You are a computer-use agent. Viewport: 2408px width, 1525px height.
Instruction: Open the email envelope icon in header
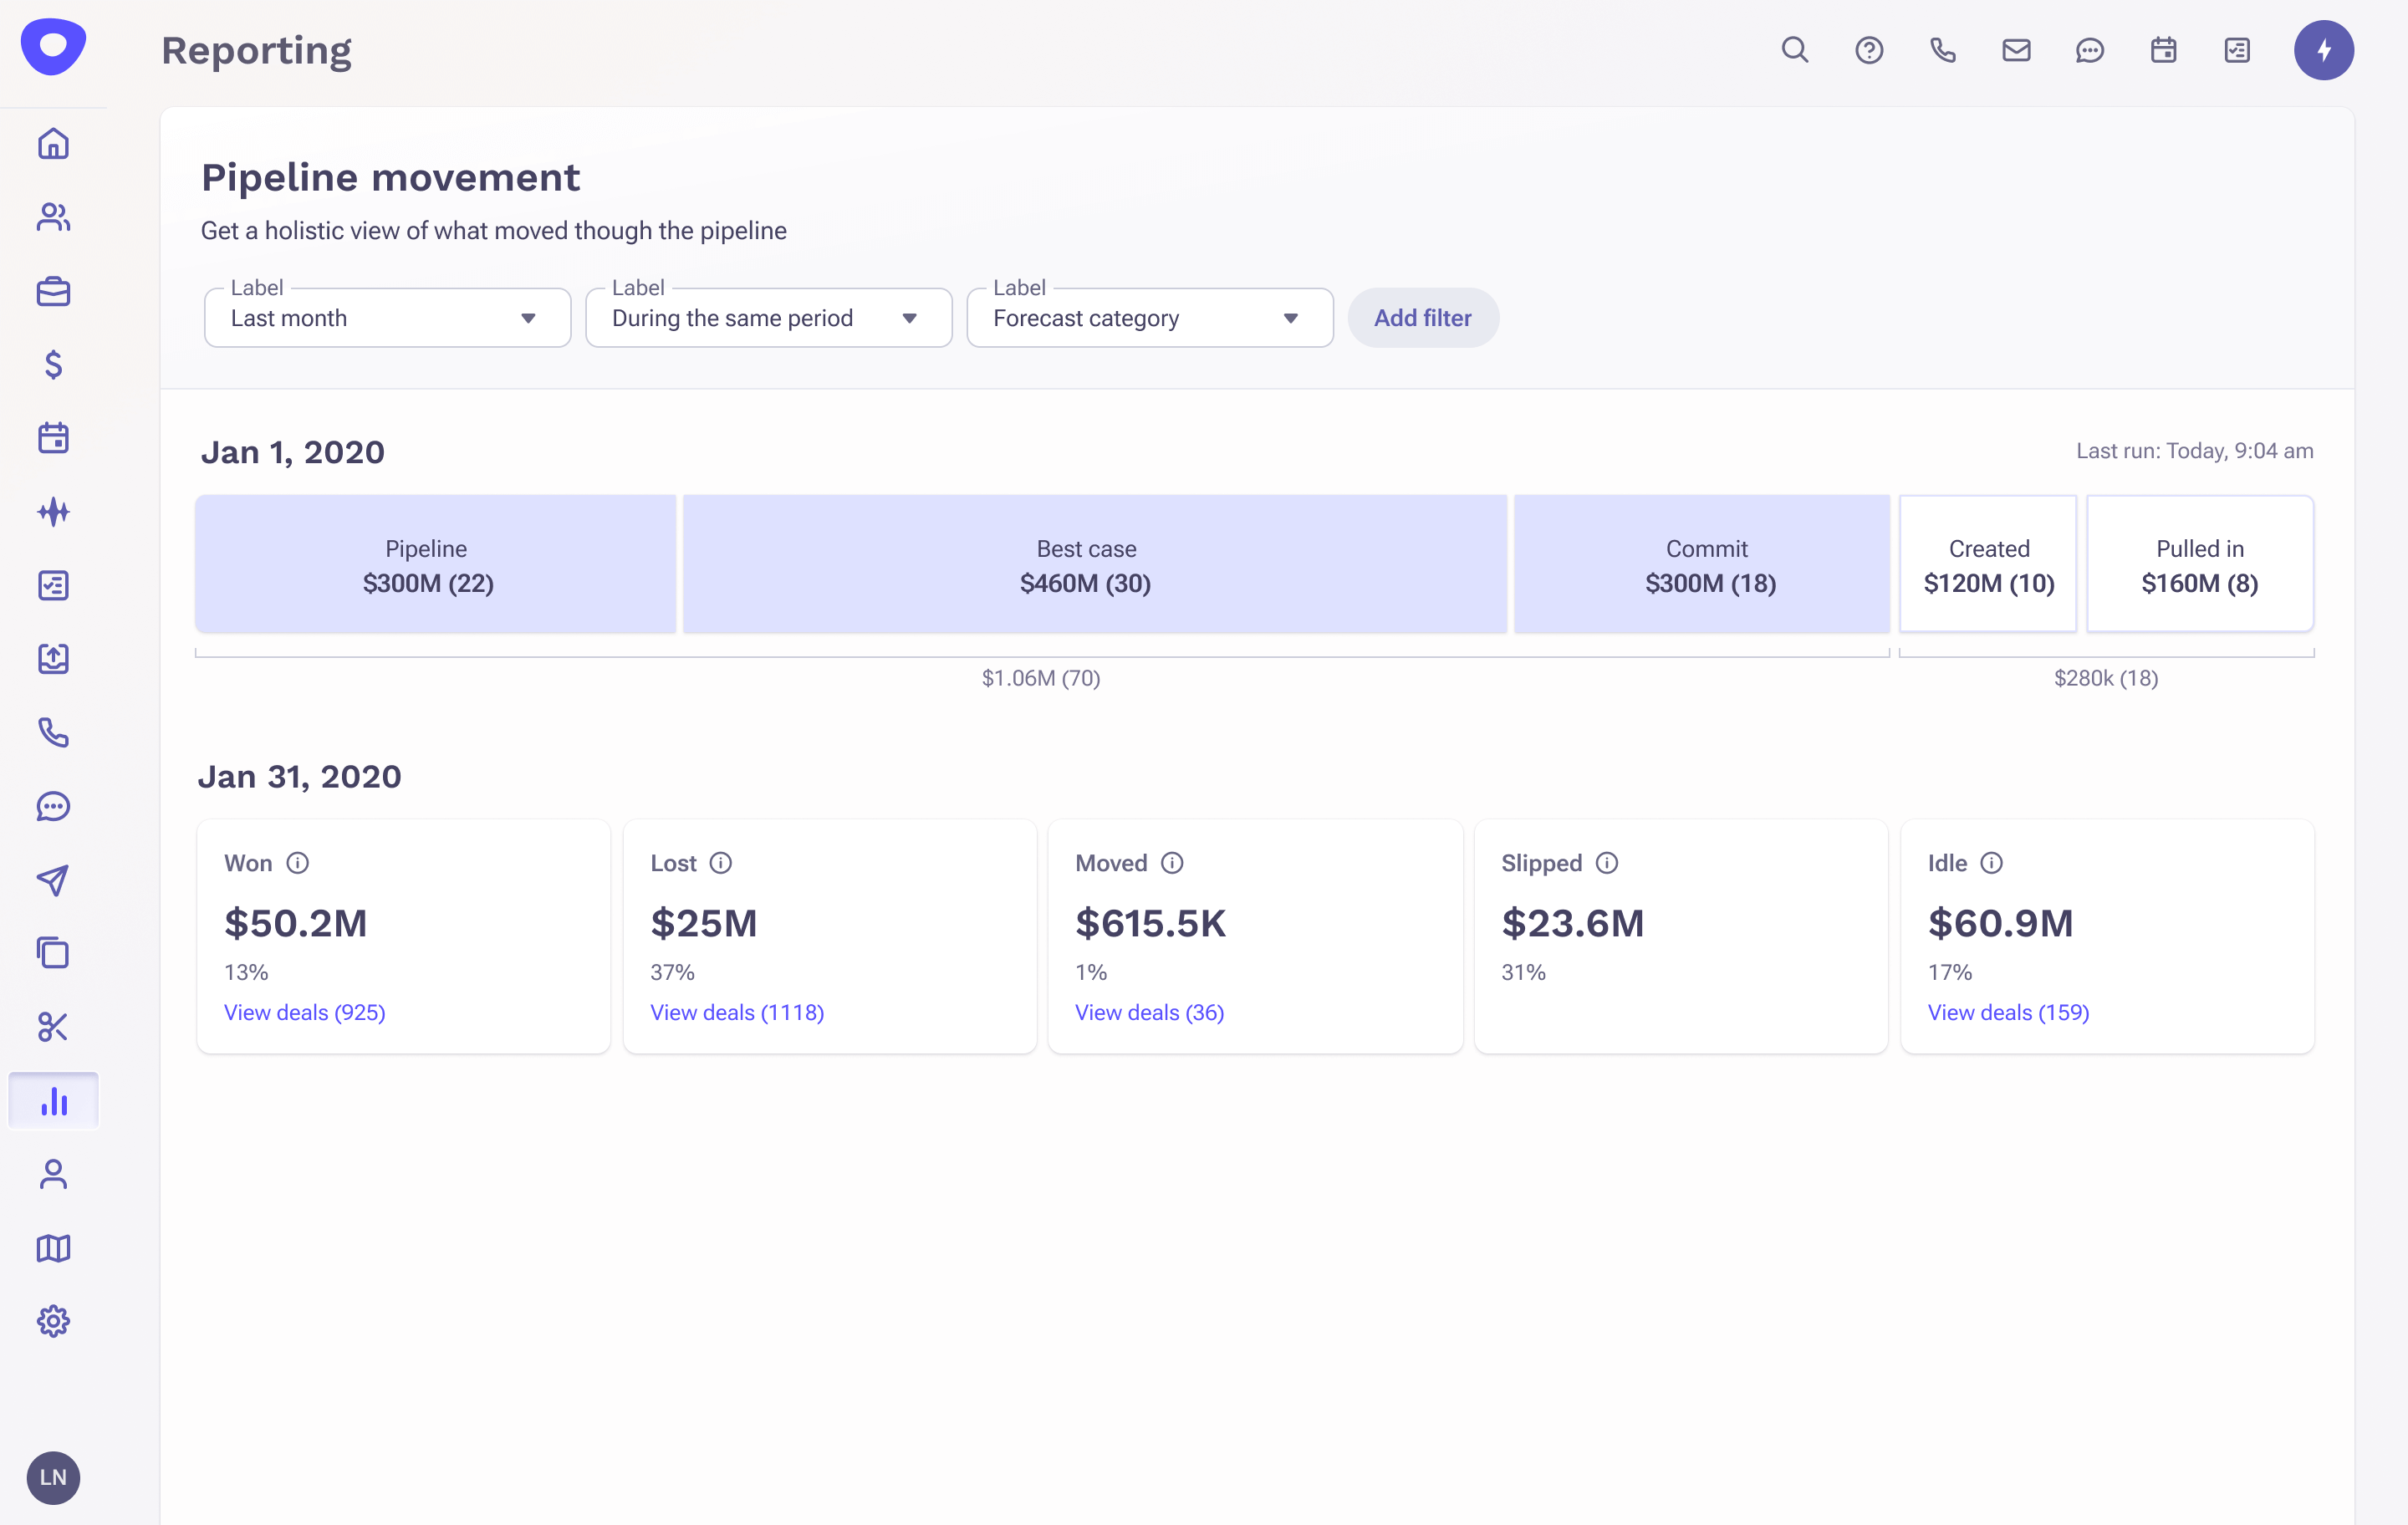click(2016, 50)
